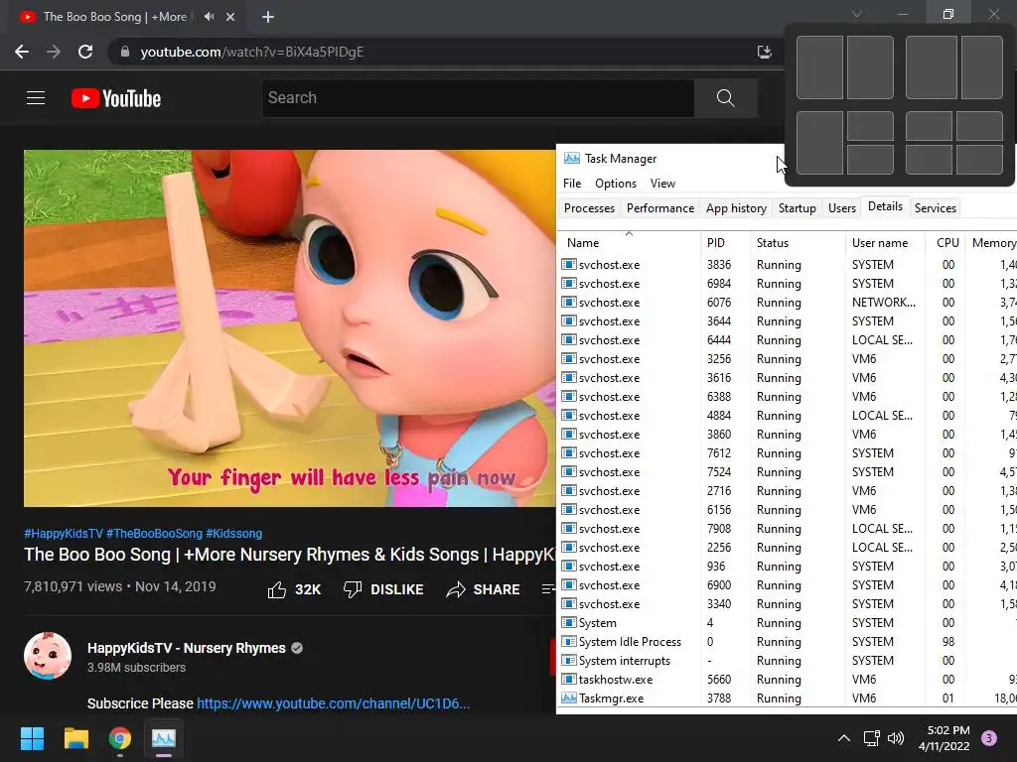Sort by the CPU column header
The height and width of the screenshot is (762, 1017).
pyautogui.click(x=944, y=242)
